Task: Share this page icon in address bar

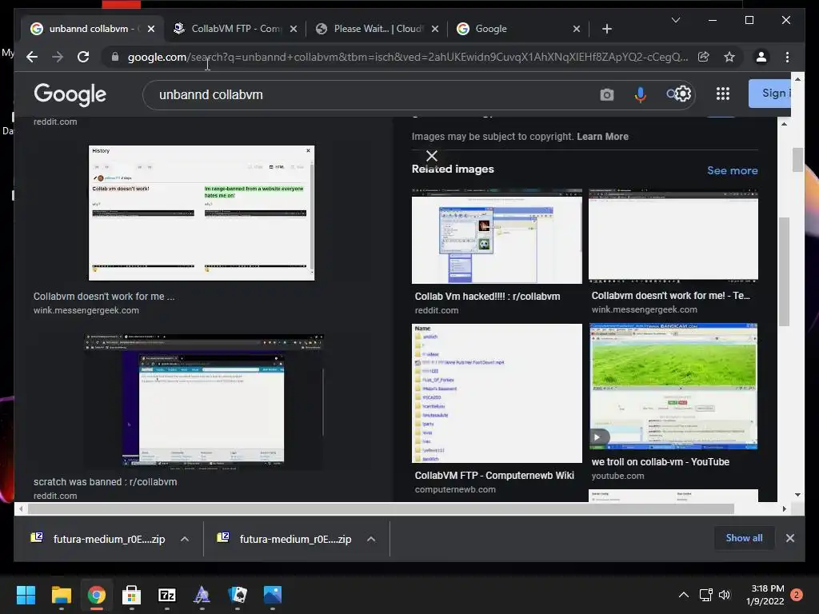Action: pyautogui.click(x=704, y=57)
